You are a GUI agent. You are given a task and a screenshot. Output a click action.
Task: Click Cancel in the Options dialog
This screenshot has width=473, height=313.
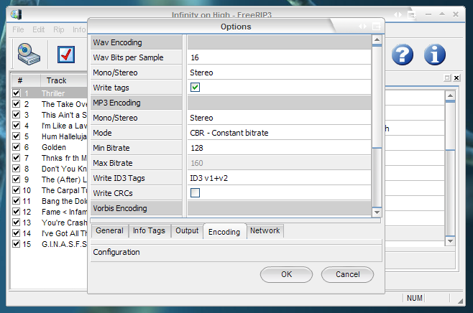[347, 274]
